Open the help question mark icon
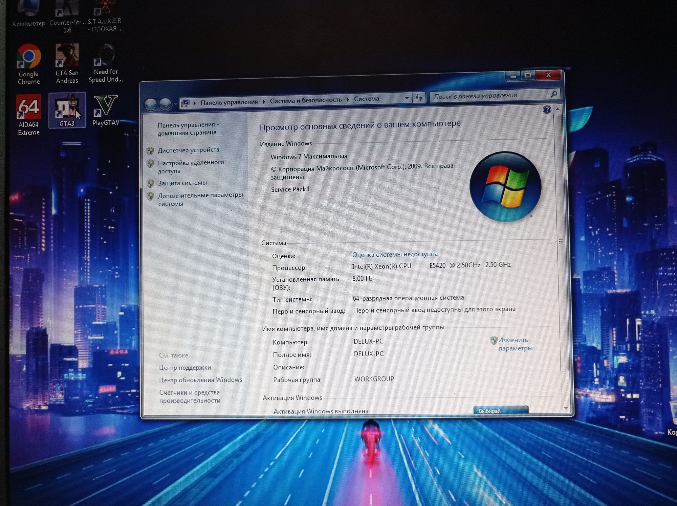This screenshot has height=506, width=677. [547, 110]
